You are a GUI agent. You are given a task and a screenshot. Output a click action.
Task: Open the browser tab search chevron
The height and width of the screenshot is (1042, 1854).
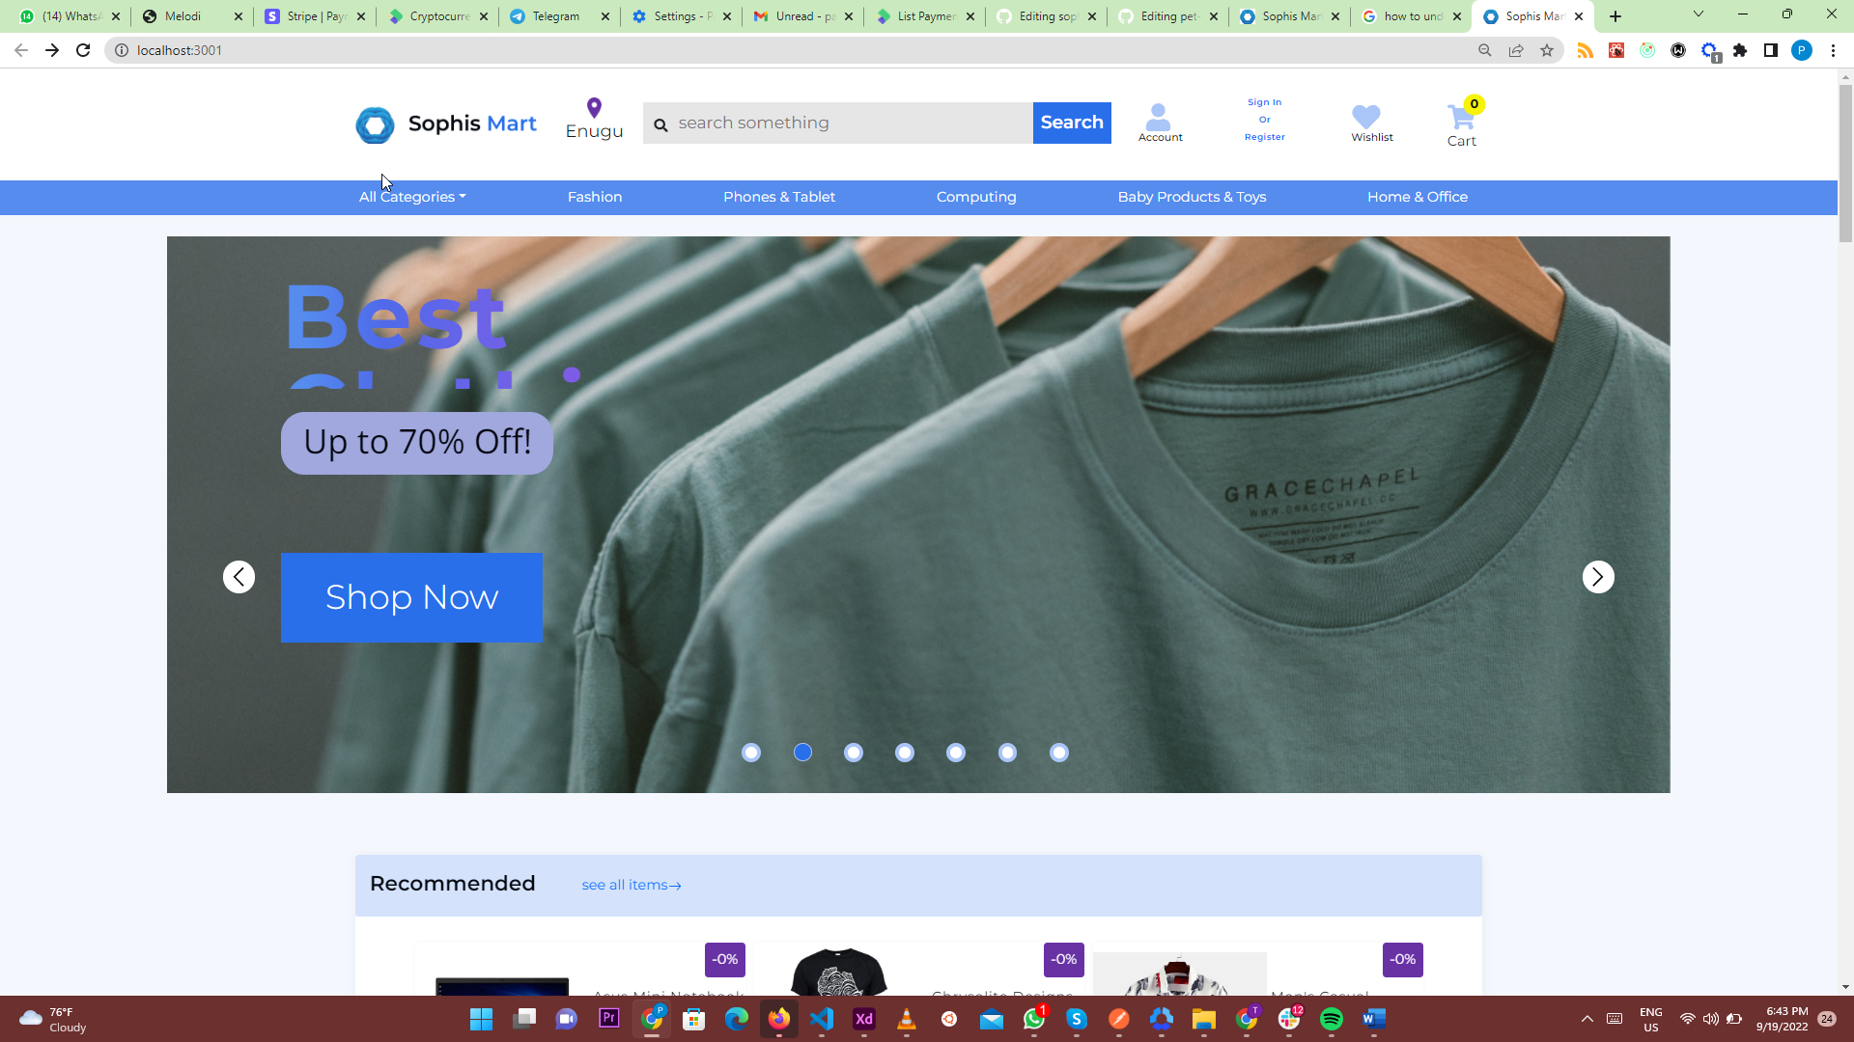1697,15
